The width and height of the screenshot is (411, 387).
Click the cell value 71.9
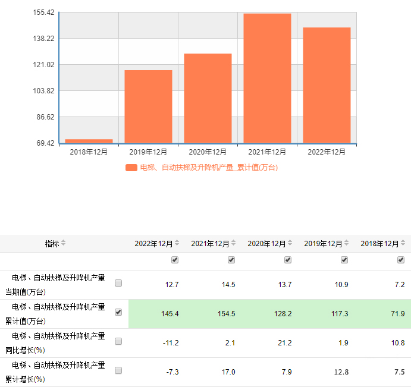pyautogui.click(x=398, y=314)
